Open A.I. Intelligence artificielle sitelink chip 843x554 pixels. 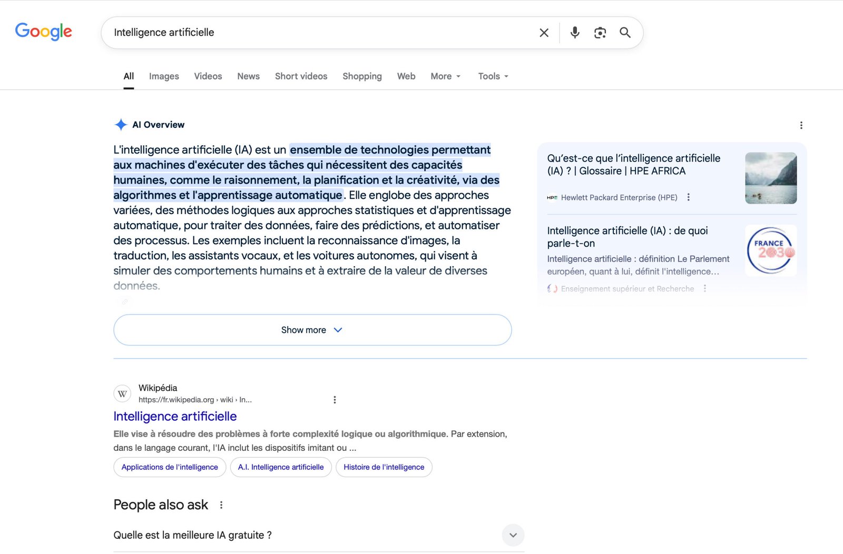pos(281,467)
